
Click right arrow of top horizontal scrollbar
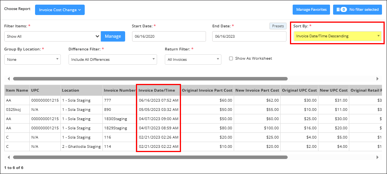[377, 79]
